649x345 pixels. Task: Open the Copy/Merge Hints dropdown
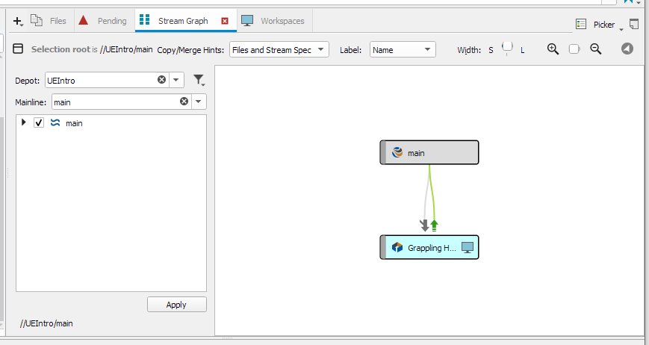279,49
